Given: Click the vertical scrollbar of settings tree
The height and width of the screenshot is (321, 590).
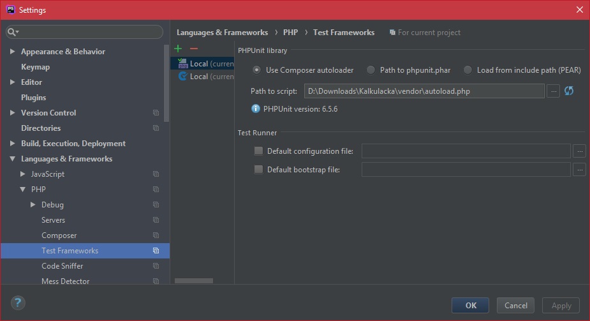Looking at the screenshot, I should [x=166, y=83].
